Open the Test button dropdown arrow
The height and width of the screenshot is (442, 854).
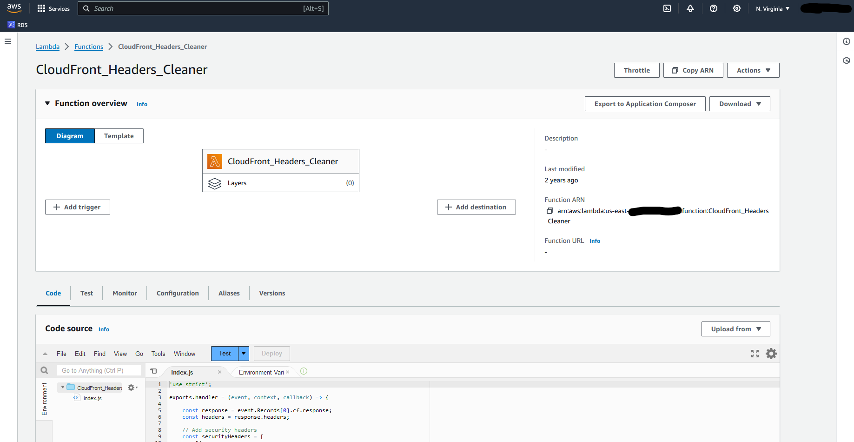click(244, 354)
